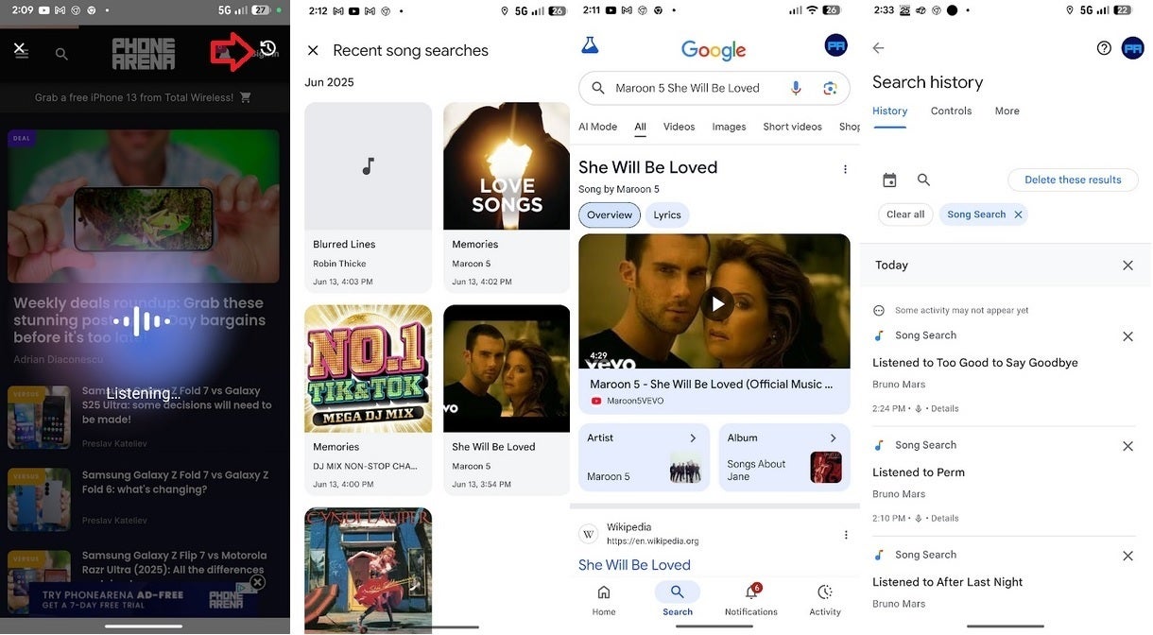The width and height of the screenshot is (1153, 635).
Task: Click the PhoneArena search magnifier icon
Action: [x=61, y=54]
